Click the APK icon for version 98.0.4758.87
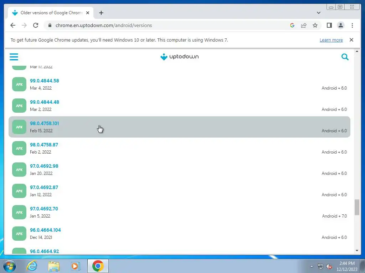The height and width of the screenshot is (273, 365). click(19, 148)
